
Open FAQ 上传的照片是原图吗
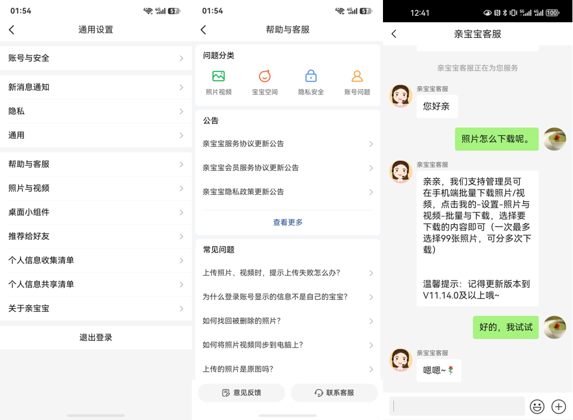click(x=288, y=369)
